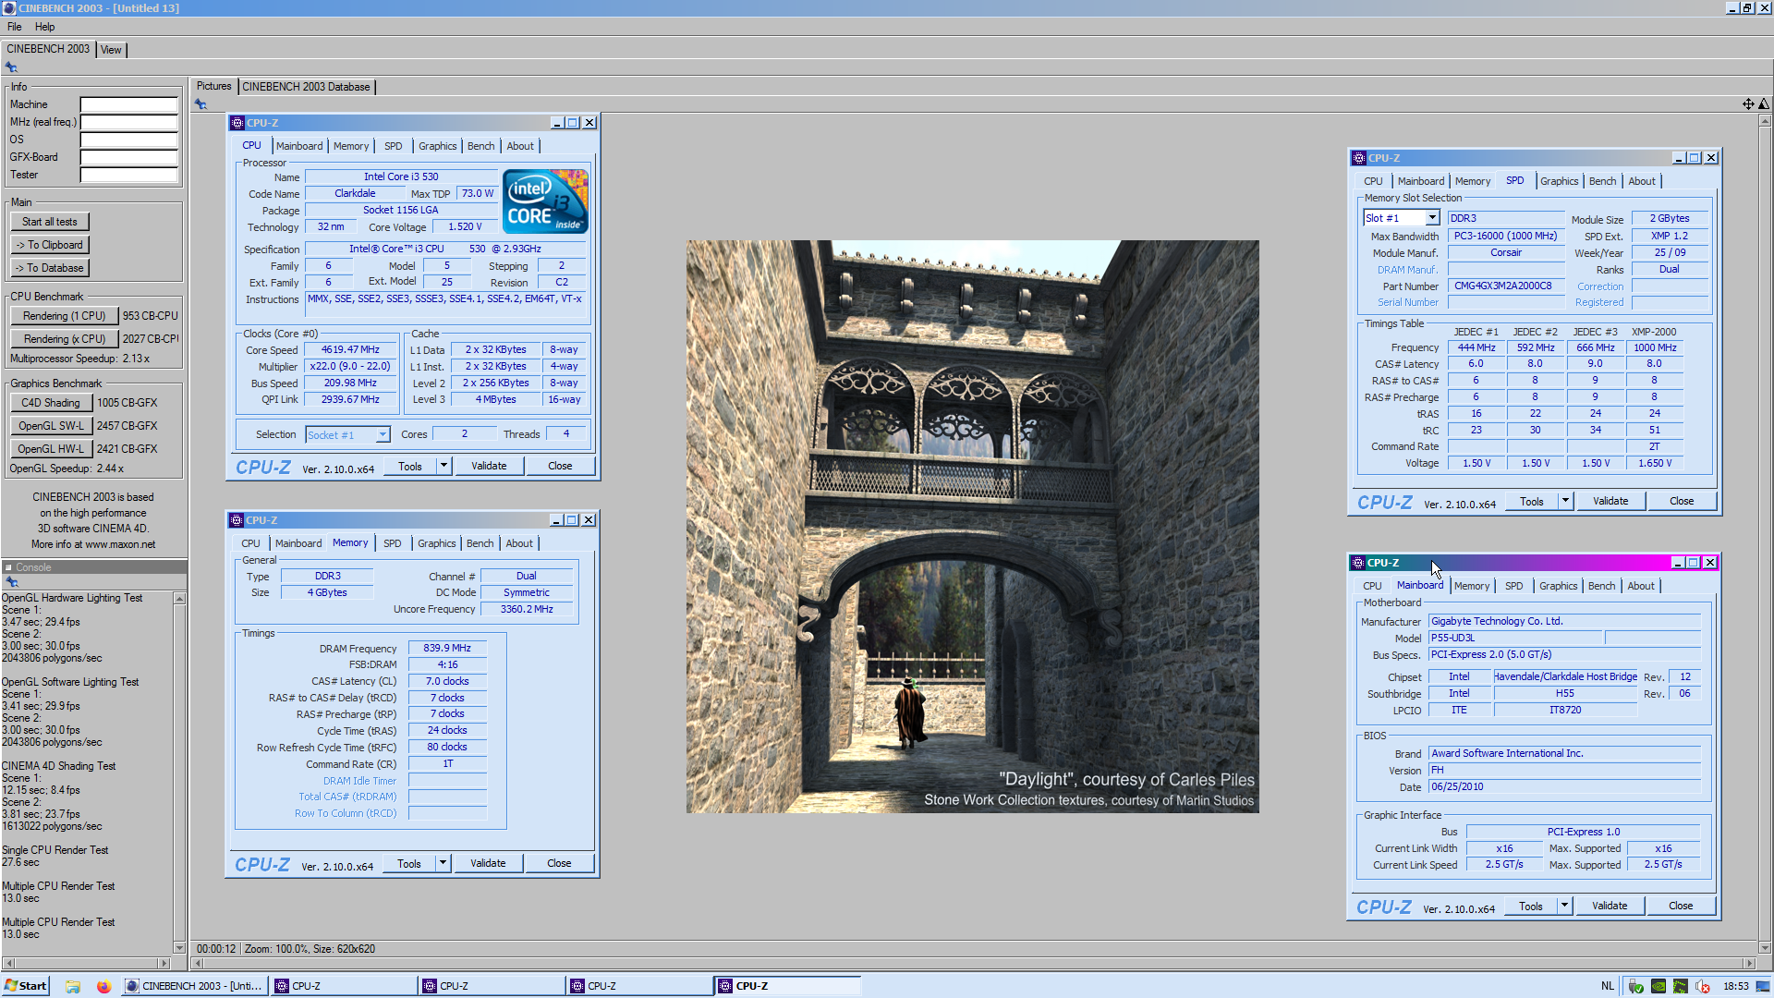Click the Intel Core i3 logo in CPU-Z
Image resolution: width=1774 pixels, height=998 pixels.
(x=545, y=201)
